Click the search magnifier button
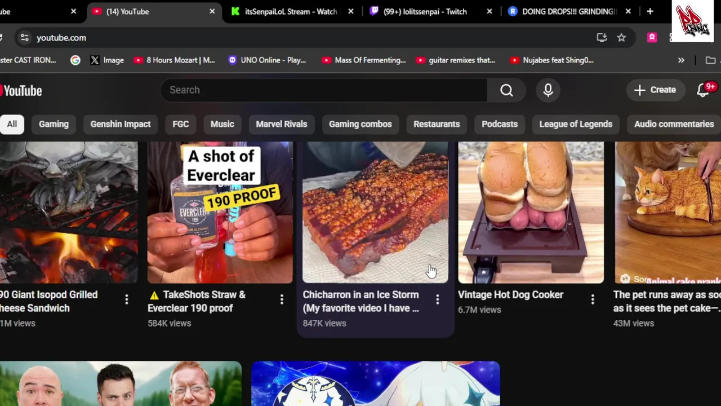Image resolution: width=721 pixels, height=406 pixels. click(506, 90)
